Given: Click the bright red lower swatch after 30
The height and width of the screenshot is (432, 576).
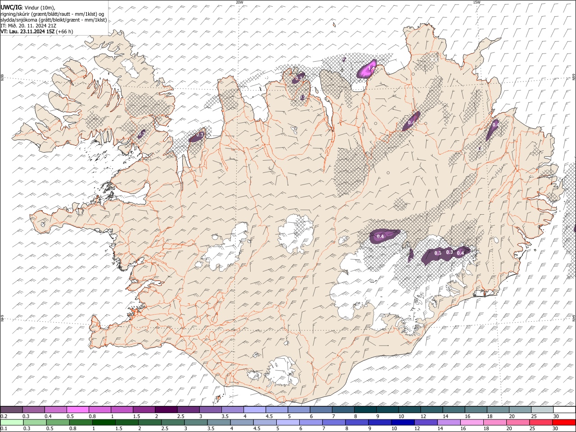Looking at the screenshot, I should (563, 422).
